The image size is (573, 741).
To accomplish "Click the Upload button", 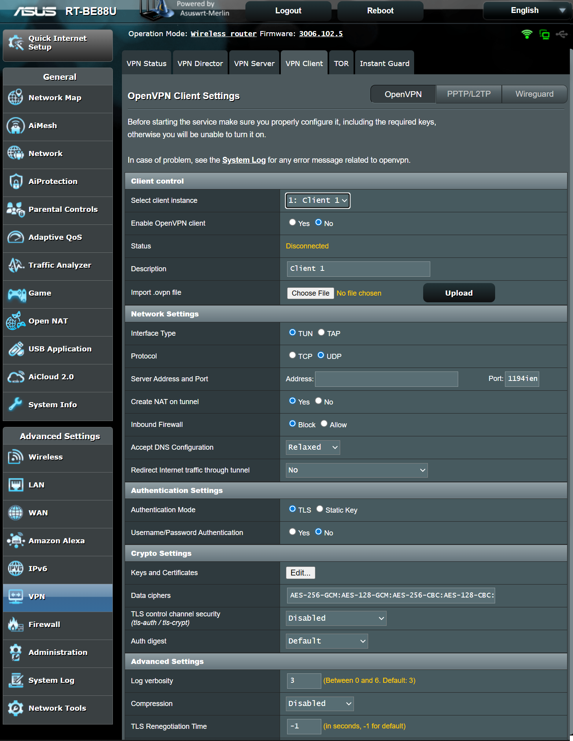I will 459,293.
